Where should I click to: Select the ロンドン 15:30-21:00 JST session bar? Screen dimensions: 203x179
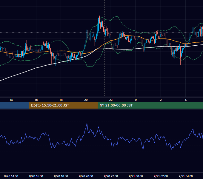[63, 105]
